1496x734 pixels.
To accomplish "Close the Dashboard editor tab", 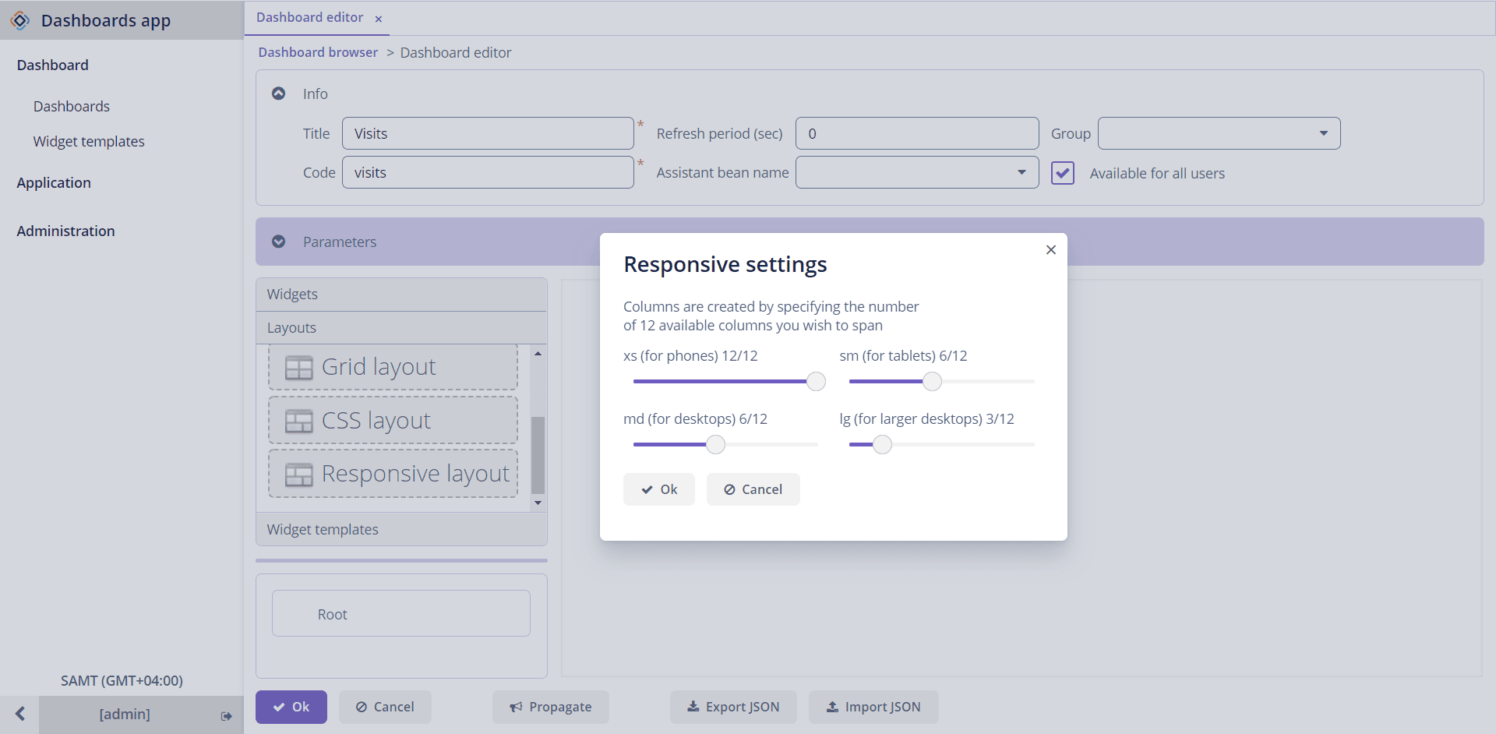I will tap(379, 19).
